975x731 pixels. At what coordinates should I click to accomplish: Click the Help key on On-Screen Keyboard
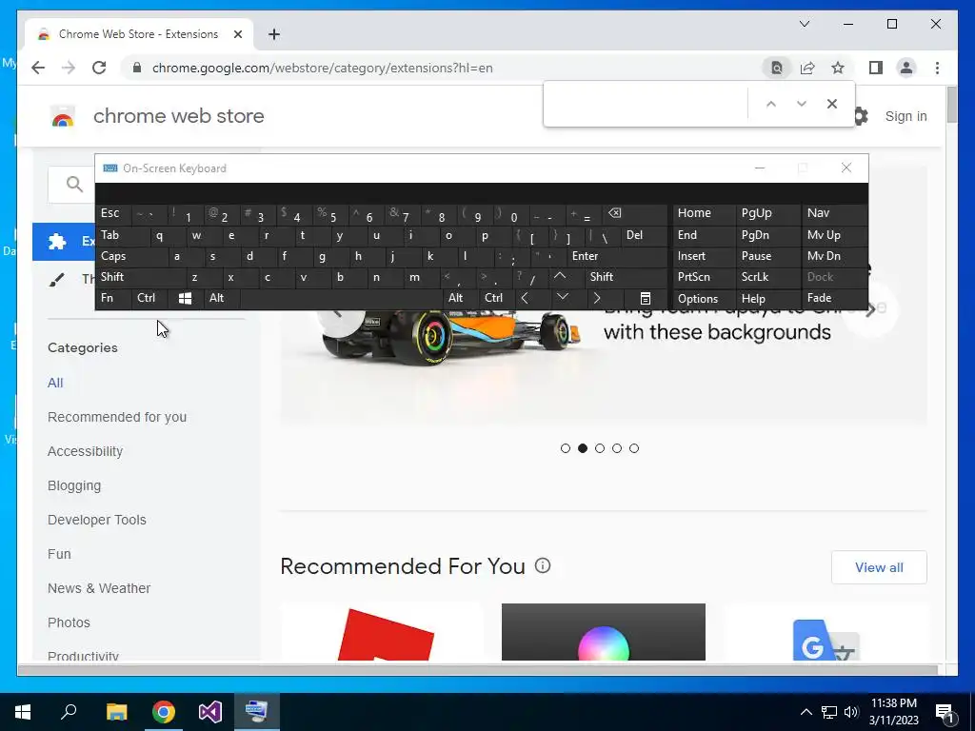767,298
